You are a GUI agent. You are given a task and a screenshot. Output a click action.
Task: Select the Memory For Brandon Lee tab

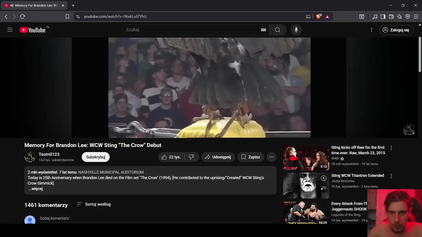pos(34,6)
